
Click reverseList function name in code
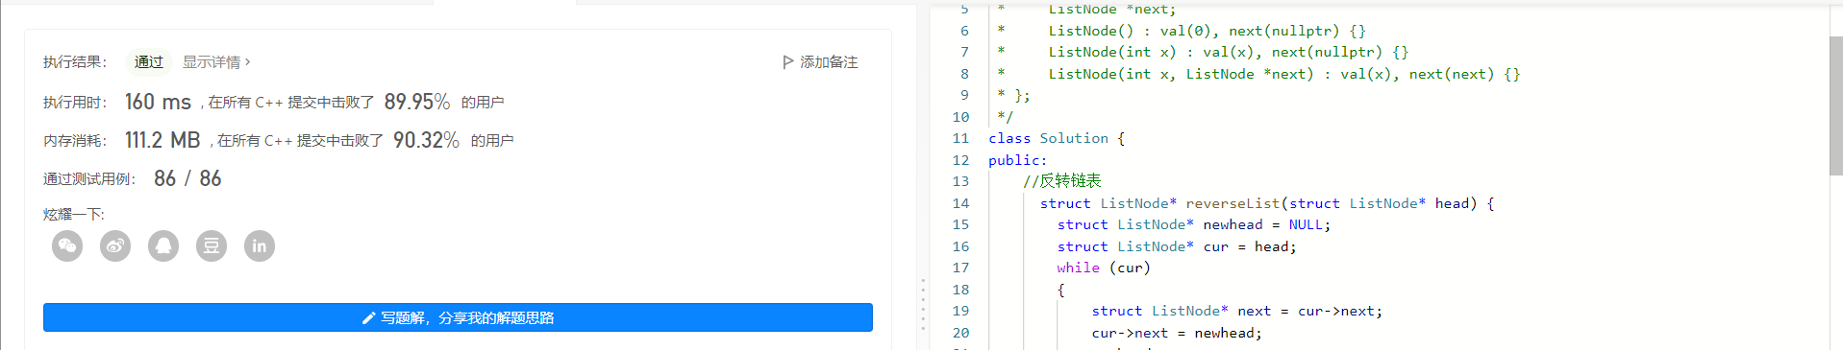point(1233,203)
